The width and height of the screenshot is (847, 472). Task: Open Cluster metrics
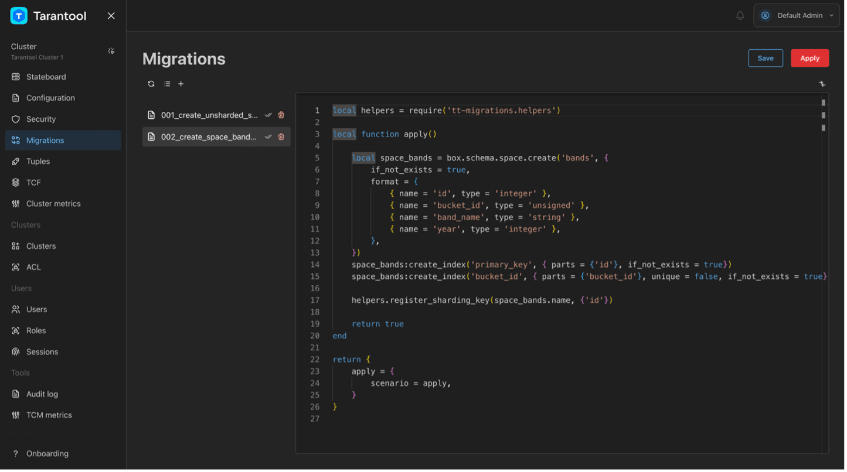[x=63, y=204]
